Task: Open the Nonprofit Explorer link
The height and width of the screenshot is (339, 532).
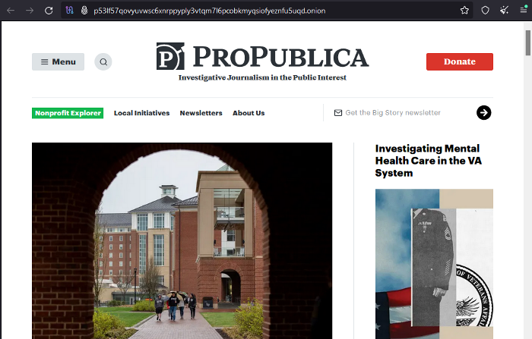Action: (68, 113)
